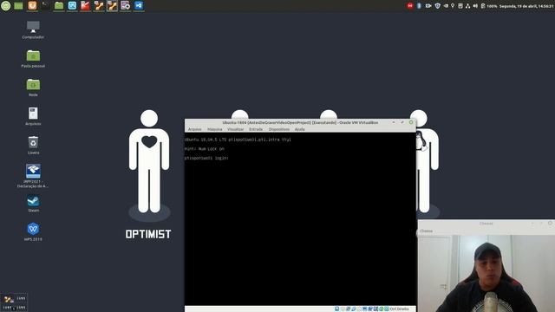Screen dimensions: 555x312
Task: Open the Entrada menu in VirtualBox
Action: [256, 129]
